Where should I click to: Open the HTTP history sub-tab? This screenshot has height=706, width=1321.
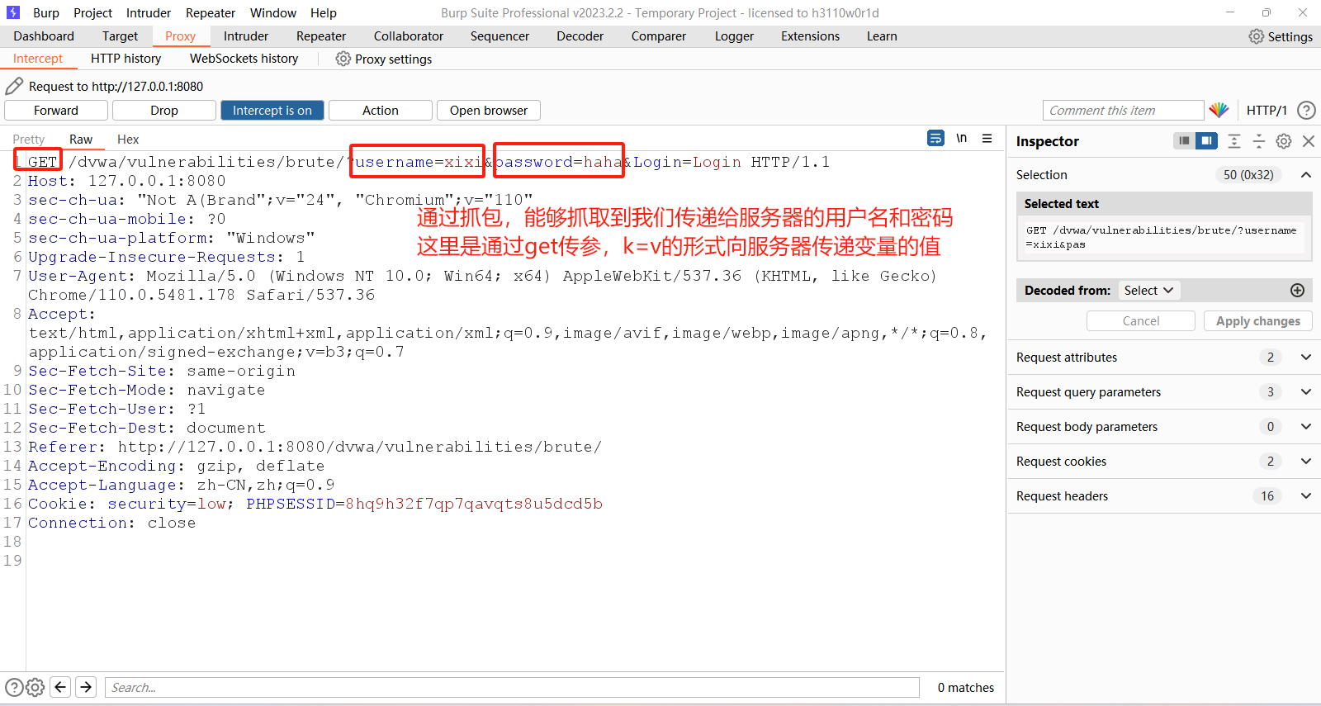click(126, 59)
